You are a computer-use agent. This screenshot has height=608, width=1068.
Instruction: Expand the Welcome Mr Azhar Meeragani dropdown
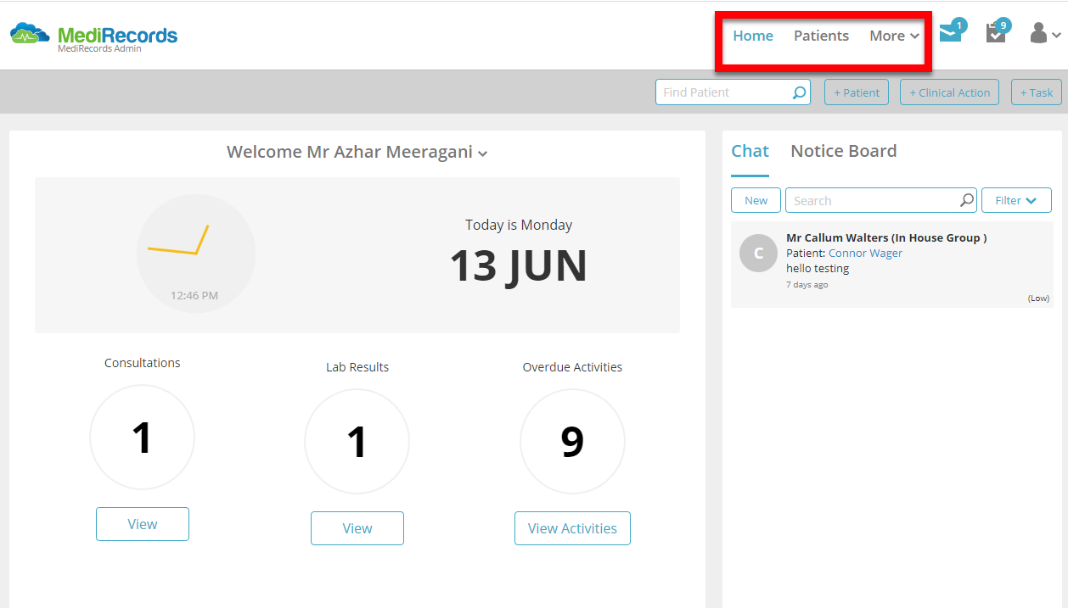(x=357, y=152)
